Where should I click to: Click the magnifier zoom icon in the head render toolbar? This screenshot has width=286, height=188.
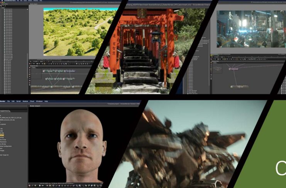[77, 186]
